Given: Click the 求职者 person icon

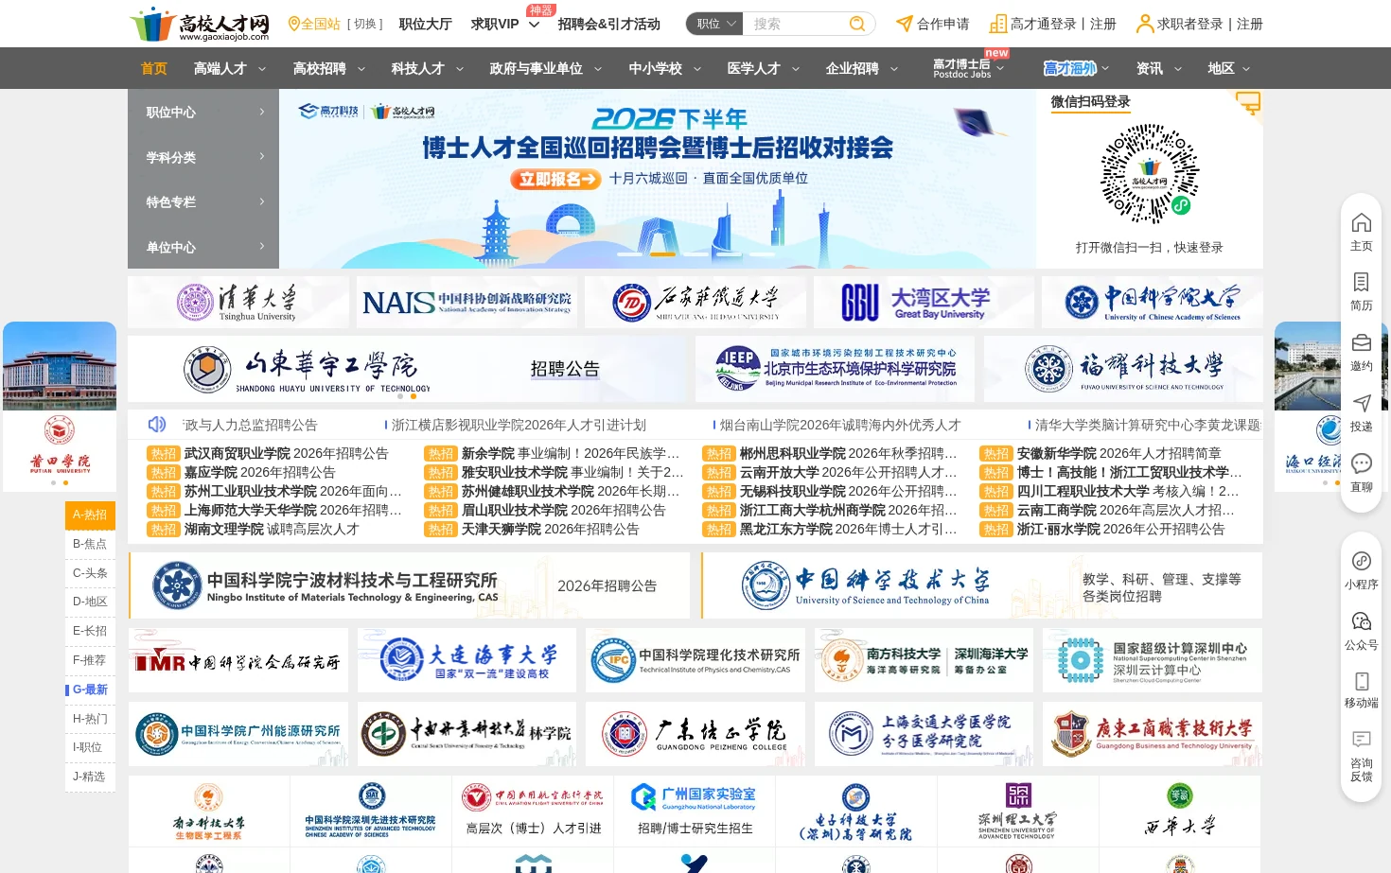Looking at the screenshot, I should pos(1145,24).
